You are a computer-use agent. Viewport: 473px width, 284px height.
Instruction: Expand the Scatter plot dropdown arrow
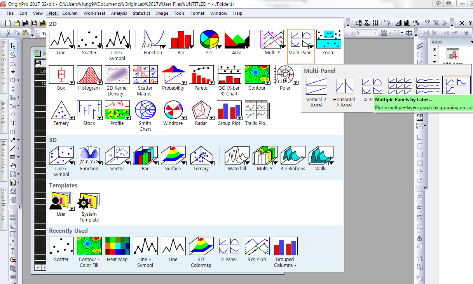(x=99, y=47)
